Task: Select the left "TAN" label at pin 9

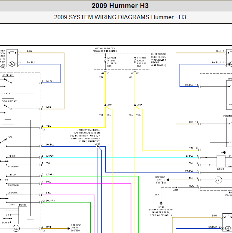Action: 48,163
